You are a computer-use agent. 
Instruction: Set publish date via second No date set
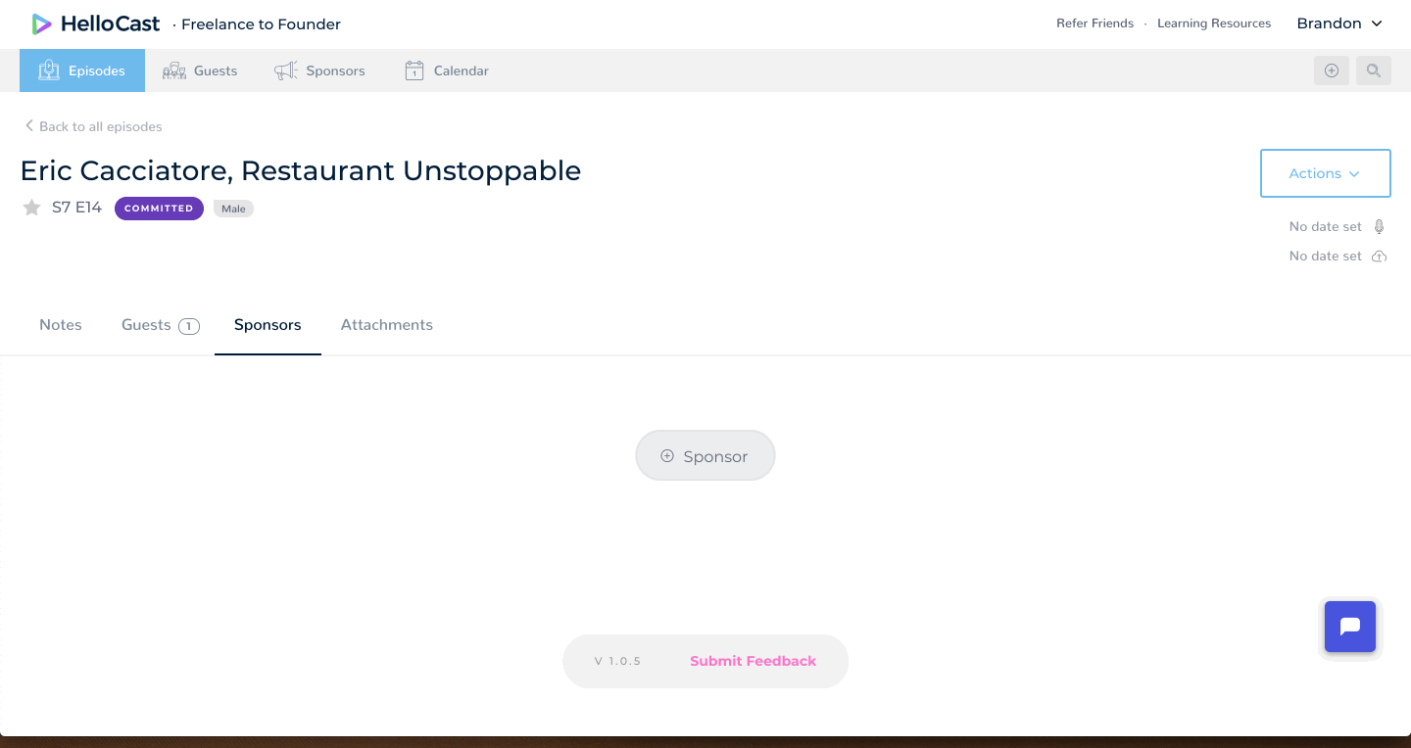[1326, 256]
